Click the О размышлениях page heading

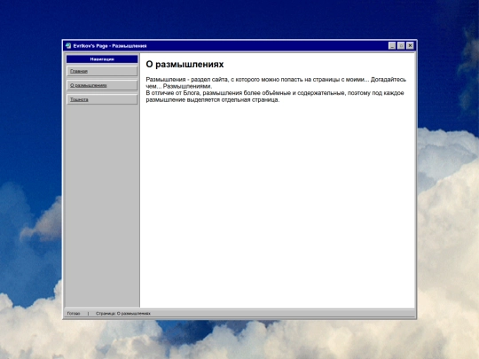[185, 64]
